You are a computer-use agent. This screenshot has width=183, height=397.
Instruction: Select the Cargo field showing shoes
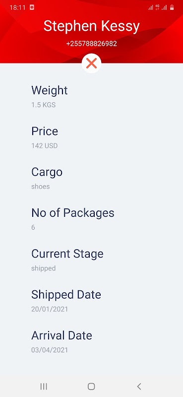(91, 178)
